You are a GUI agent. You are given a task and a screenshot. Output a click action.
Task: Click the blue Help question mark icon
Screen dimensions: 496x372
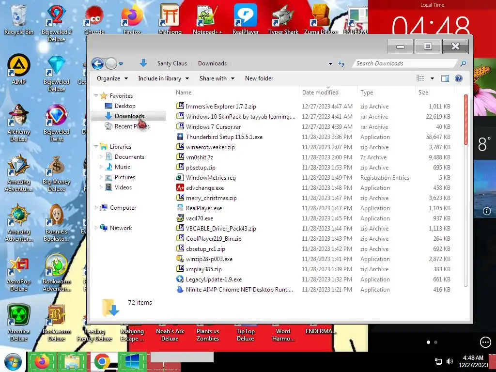pyautogui.click(x=459, y=78)
